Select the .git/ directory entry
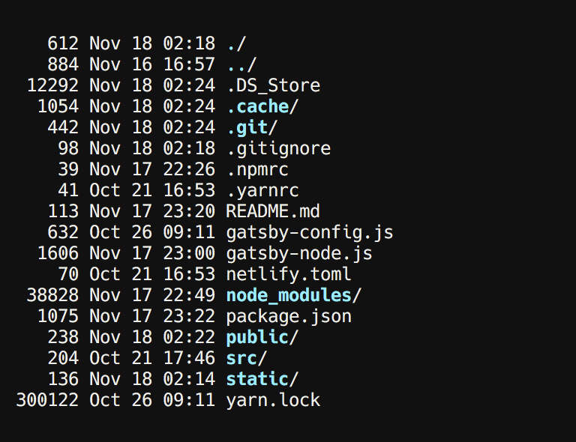The height and width of the screenshot is (442, 576). coord(252,128)
